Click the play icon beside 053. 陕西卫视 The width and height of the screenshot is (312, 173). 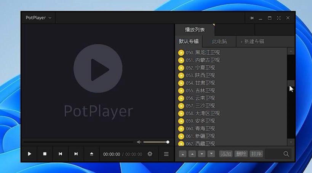[x=181, y=76]
